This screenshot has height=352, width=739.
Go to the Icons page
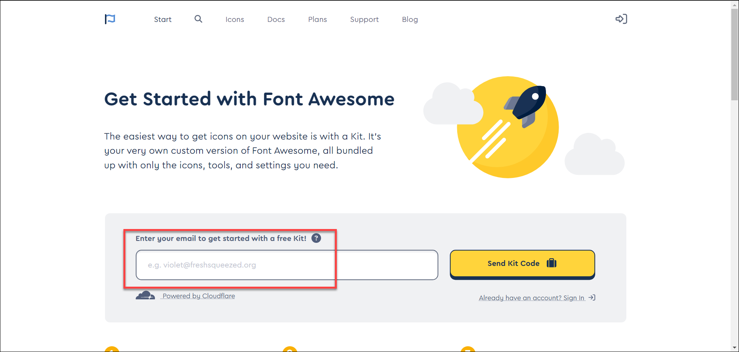(235, 20)
